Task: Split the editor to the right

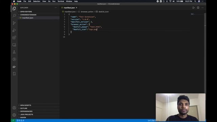Action: coord(198,8)
